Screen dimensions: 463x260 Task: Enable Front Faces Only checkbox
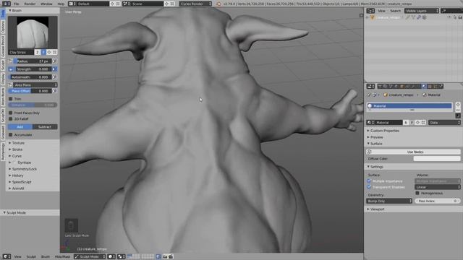11,113
